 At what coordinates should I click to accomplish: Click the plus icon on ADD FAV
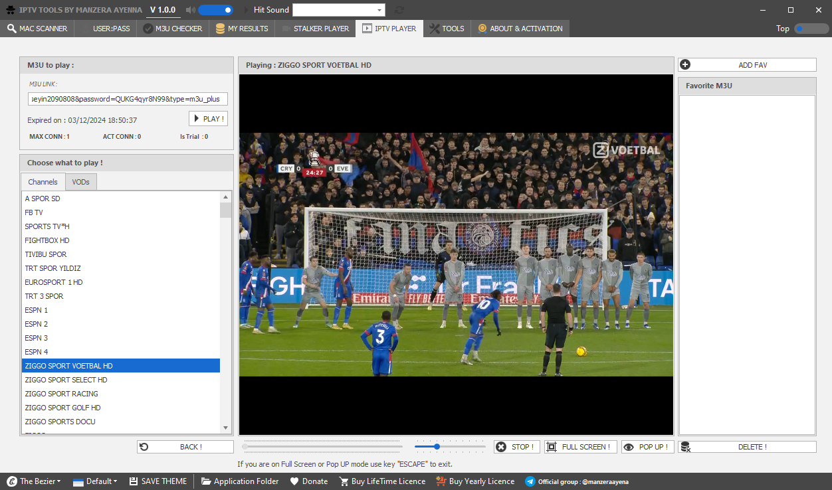pos(686,65)
